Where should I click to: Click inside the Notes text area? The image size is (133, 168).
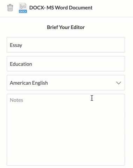pos(66,129)
